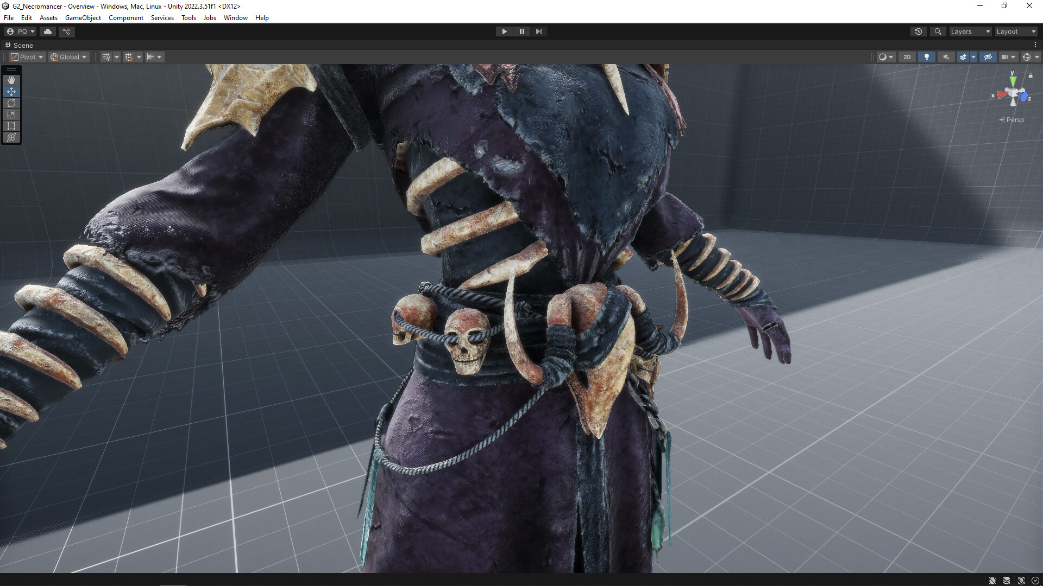Screen dimensions: 1043x586
Task: Open the GameObject menu
Action: pos(83,18)
